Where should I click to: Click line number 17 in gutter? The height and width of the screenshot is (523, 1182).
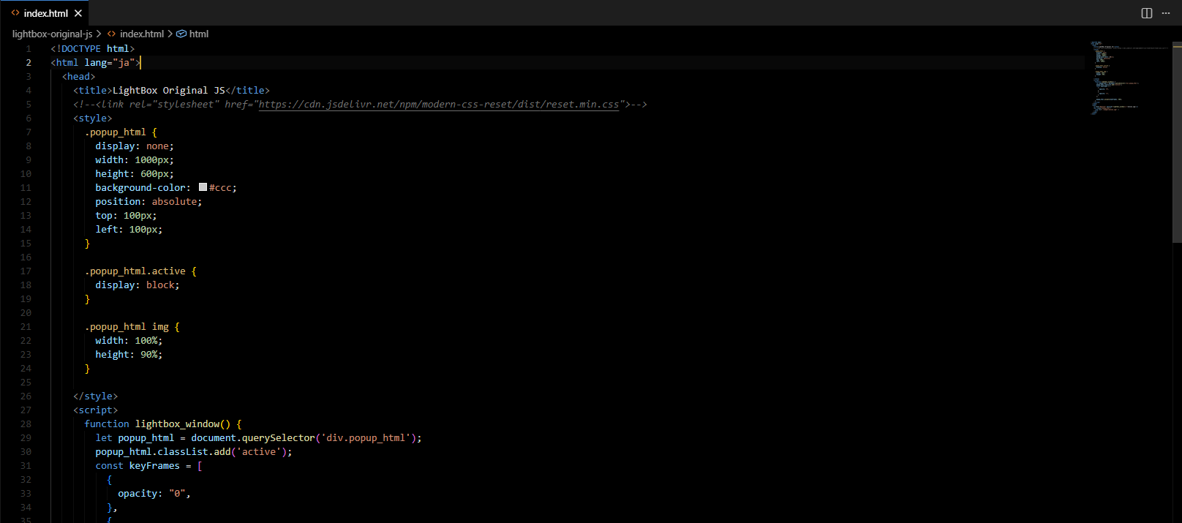[26, 271]
